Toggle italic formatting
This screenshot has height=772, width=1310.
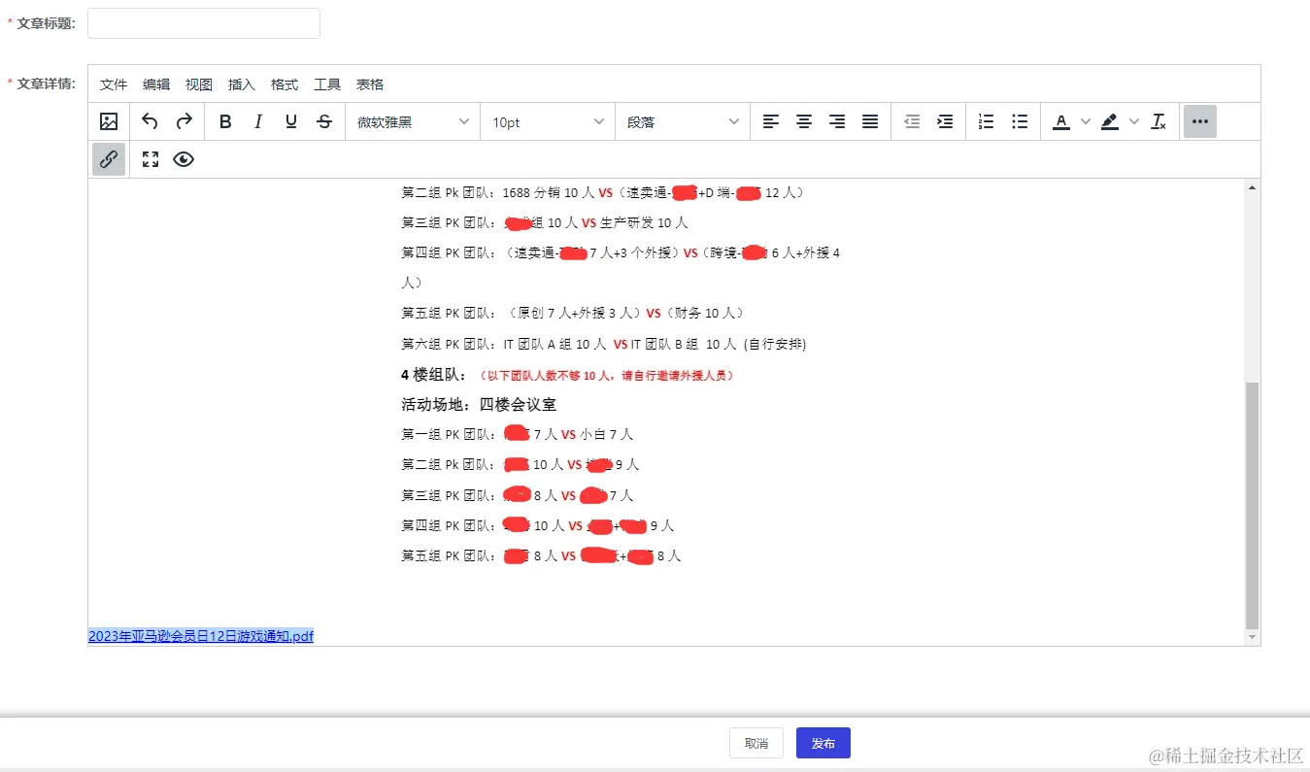[x=258, y=121]
